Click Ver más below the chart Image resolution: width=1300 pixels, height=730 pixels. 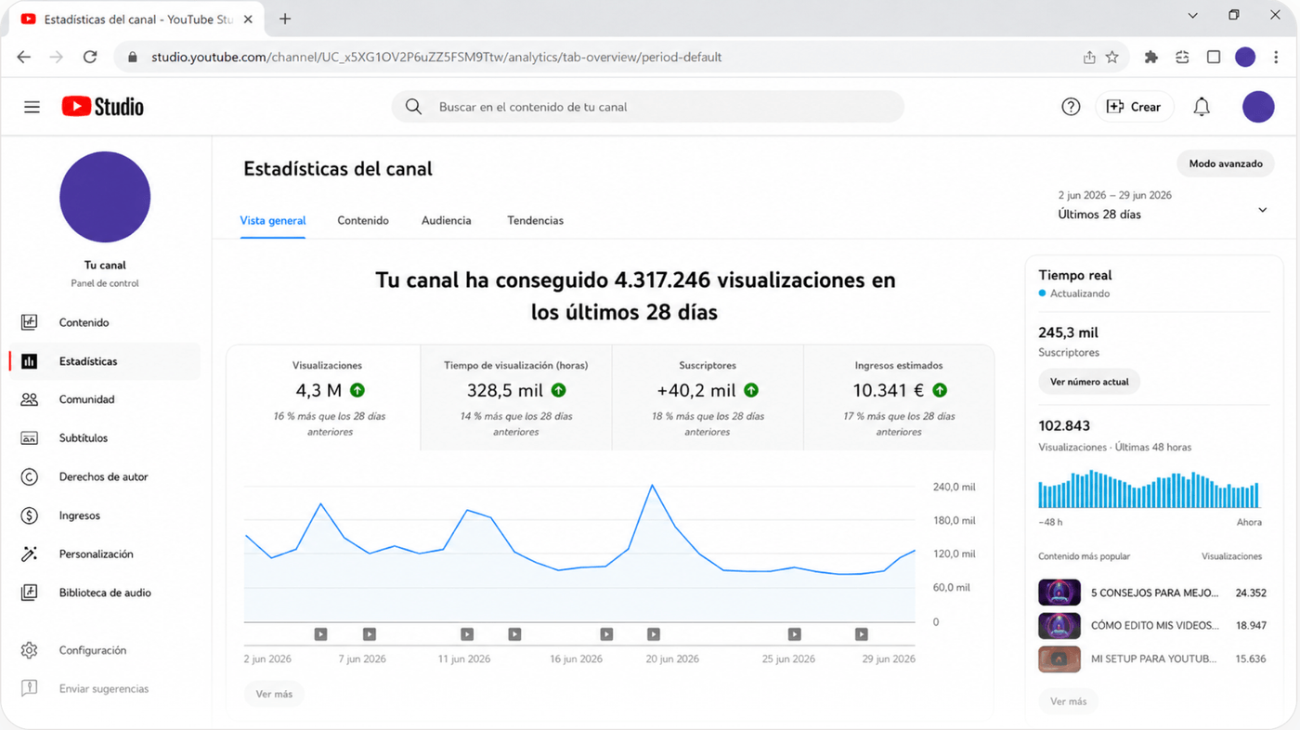coord(274,694)
